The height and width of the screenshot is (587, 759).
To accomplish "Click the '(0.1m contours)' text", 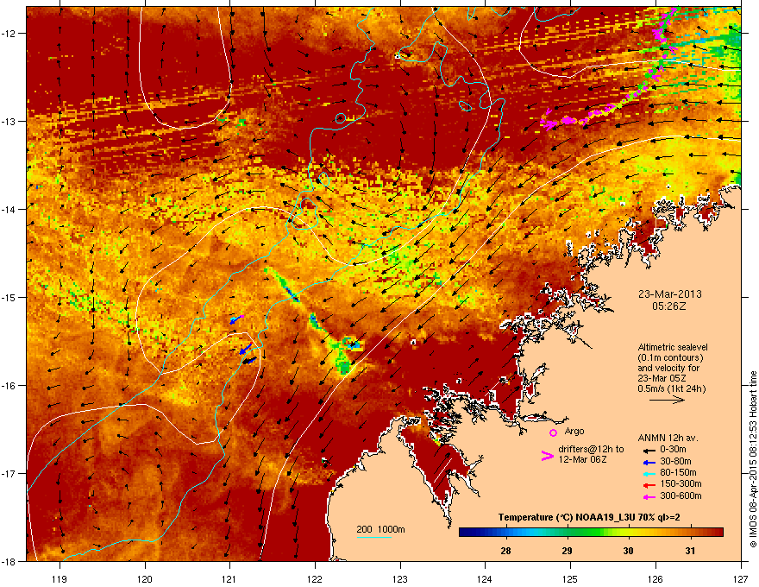I will pyautogui.click(x=670, y=358).
